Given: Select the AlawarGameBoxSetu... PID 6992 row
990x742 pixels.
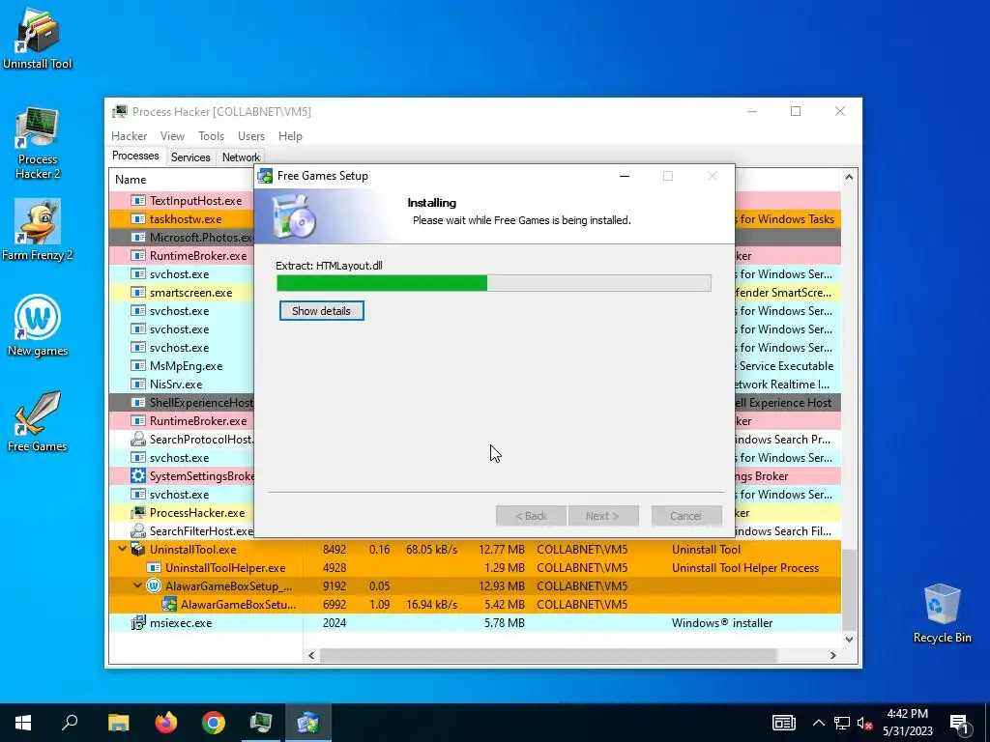Looking at the screenshot, I should pyautogui.click(x=475, y=605).
